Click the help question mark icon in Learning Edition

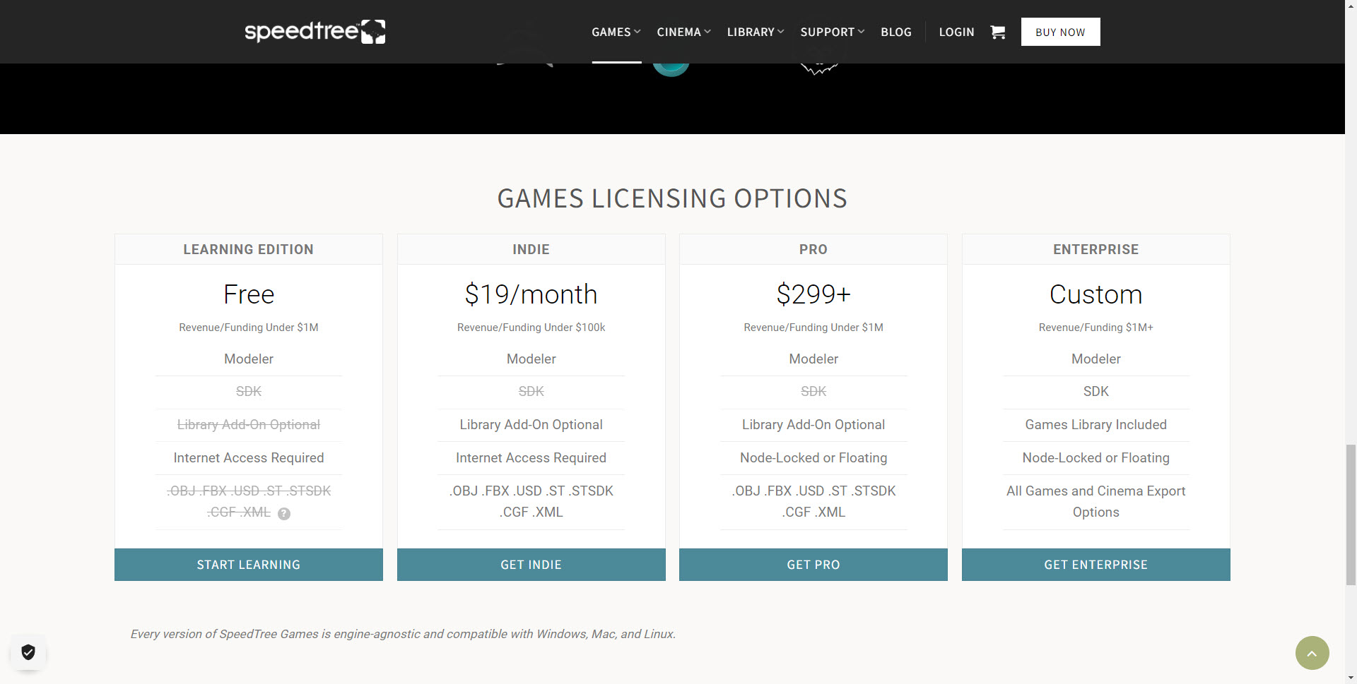tap(284, 514)
